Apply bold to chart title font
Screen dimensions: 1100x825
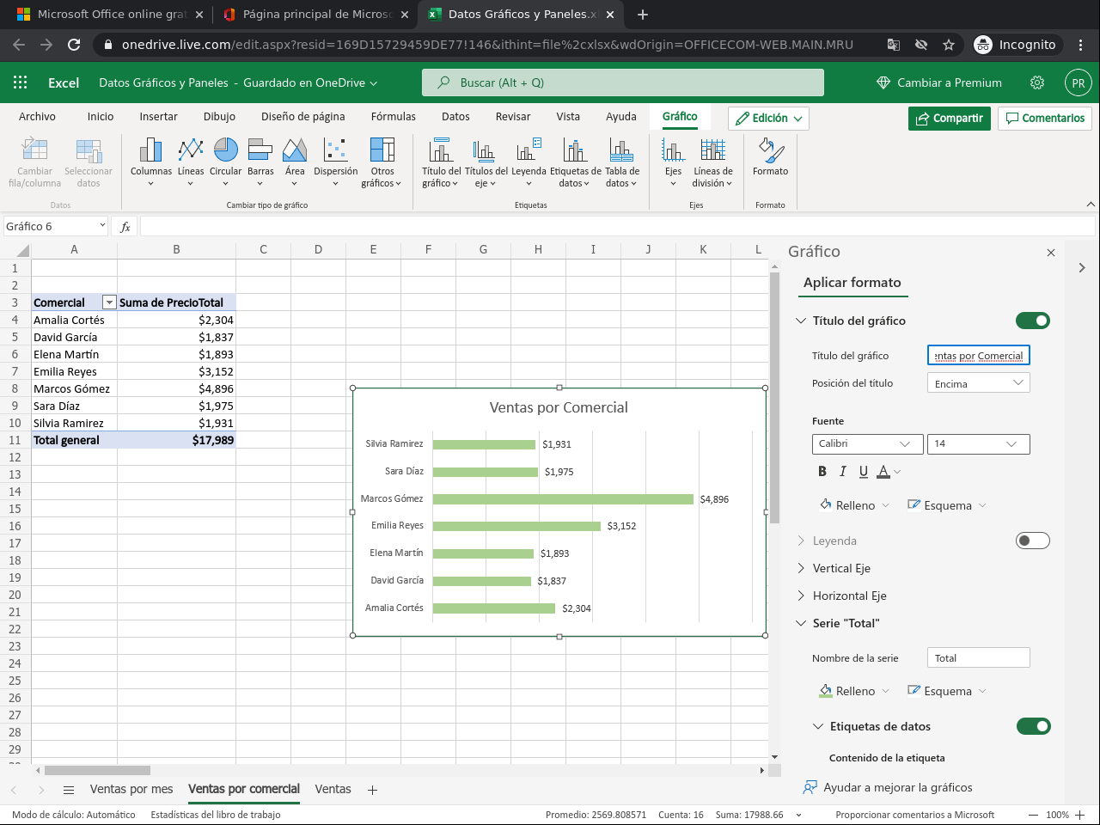point(822,471)
